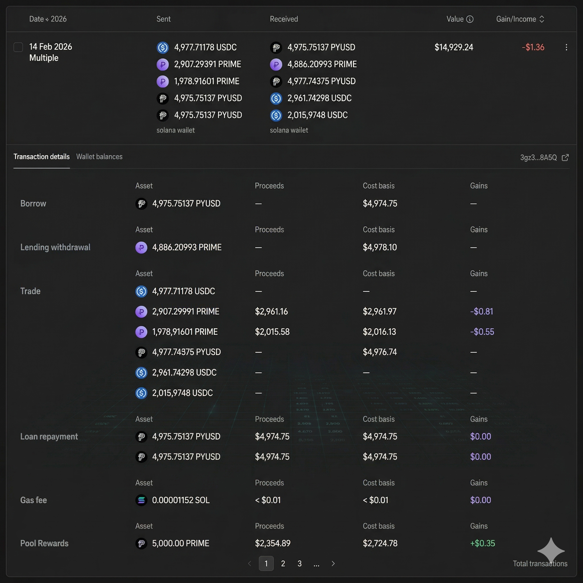
Task: Go to previous page with left chevron
Action: pyautogui.click(x=250, y=563)
